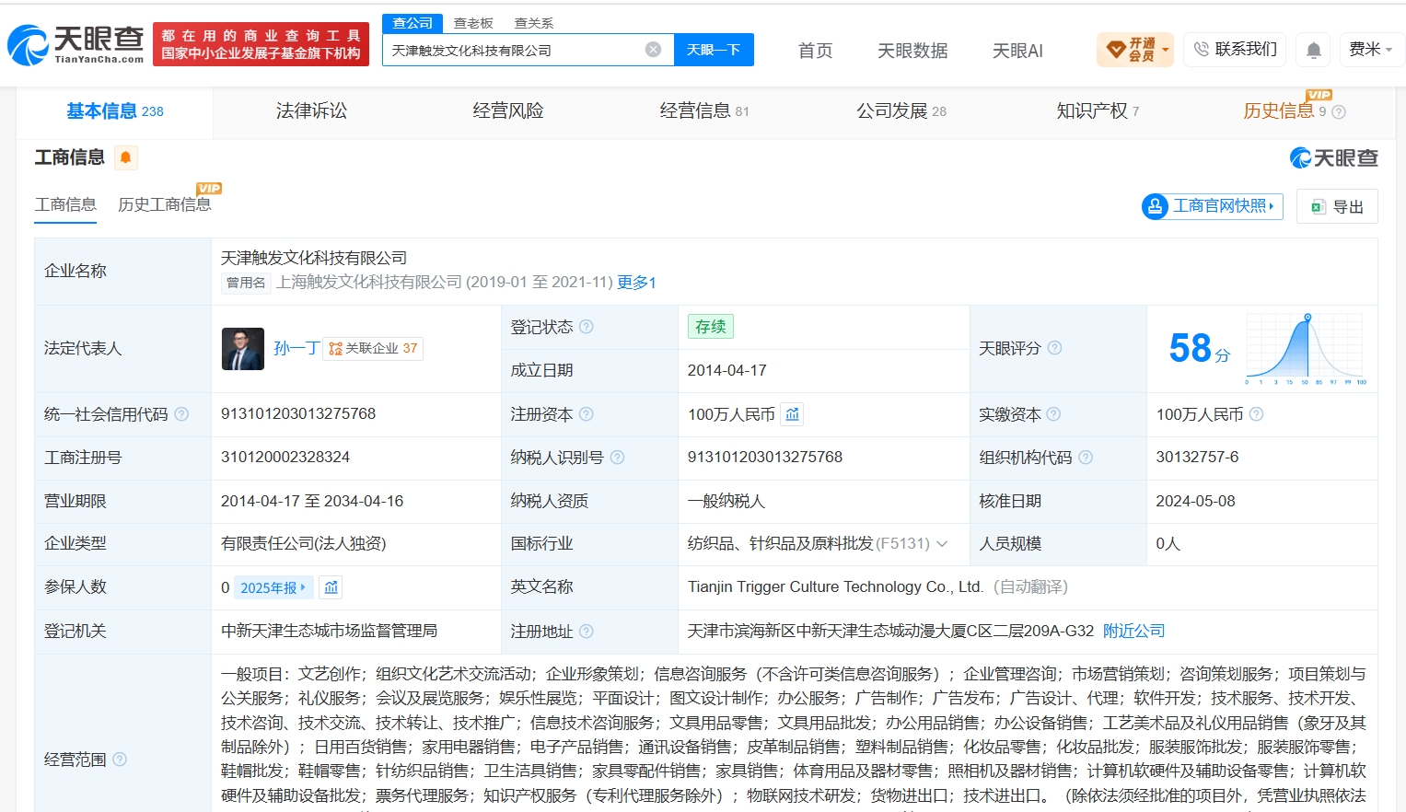1406x812 pixels.
Task: Open 工商官网快照
Action: click(x=1212, y=206)
